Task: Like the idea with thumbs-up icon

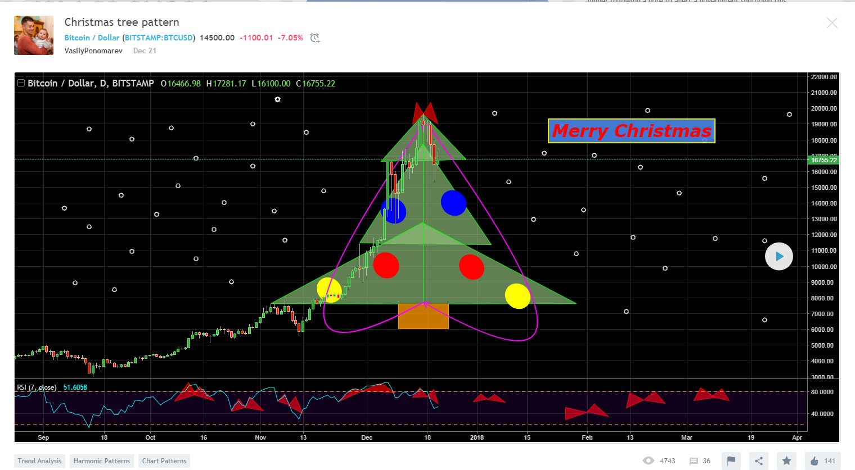Action: 814,461
